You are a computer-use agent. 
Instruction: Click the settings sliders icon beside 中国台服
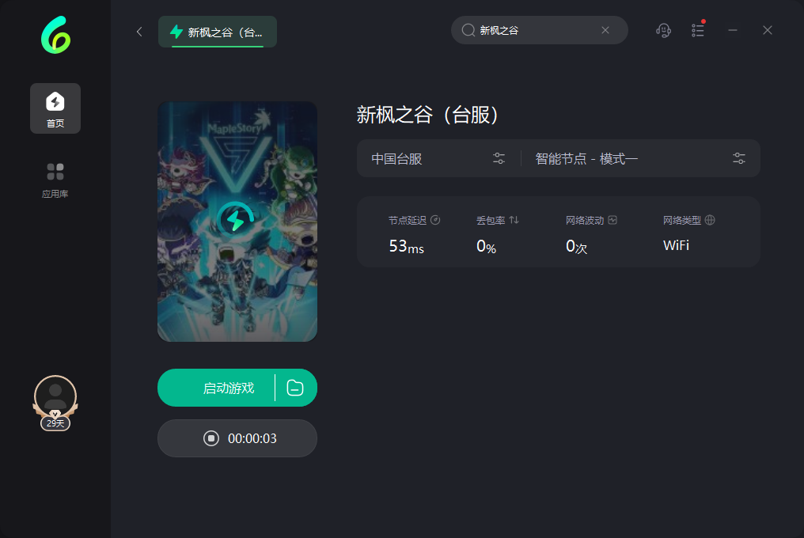[x=499, y=158]
